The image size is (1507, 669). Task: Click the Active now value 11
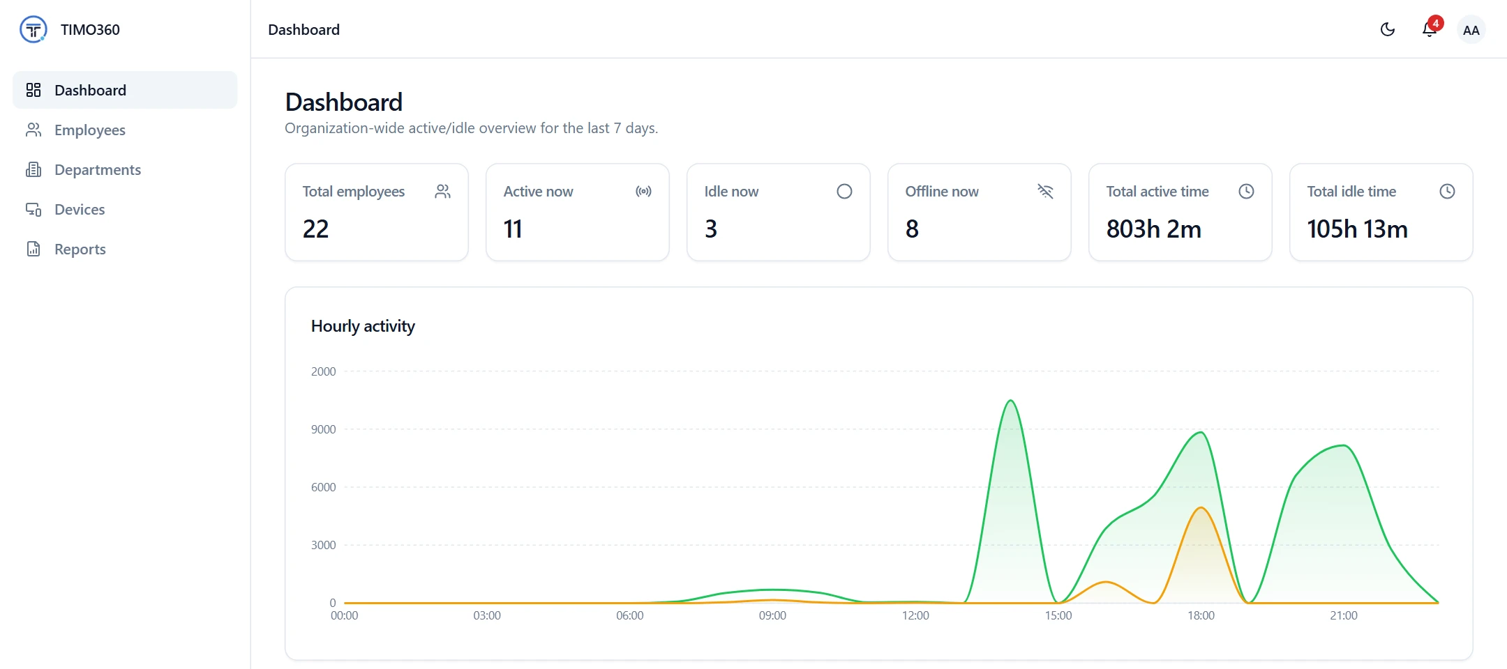pos(513,229)
